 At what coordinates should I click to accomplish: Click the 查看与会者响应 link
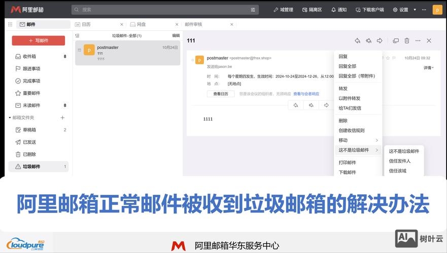[x=306, y=94]
